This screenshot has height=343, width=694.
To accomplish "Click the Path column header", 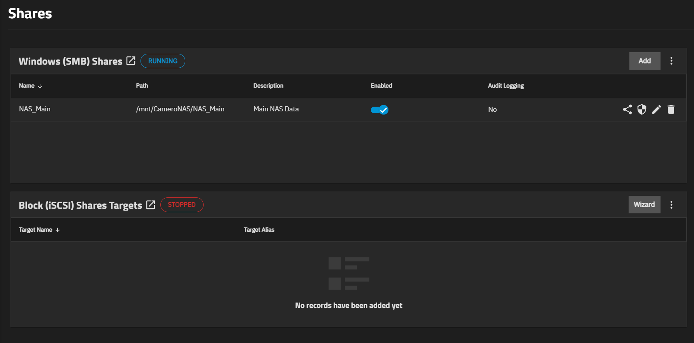I will (142, 86).
